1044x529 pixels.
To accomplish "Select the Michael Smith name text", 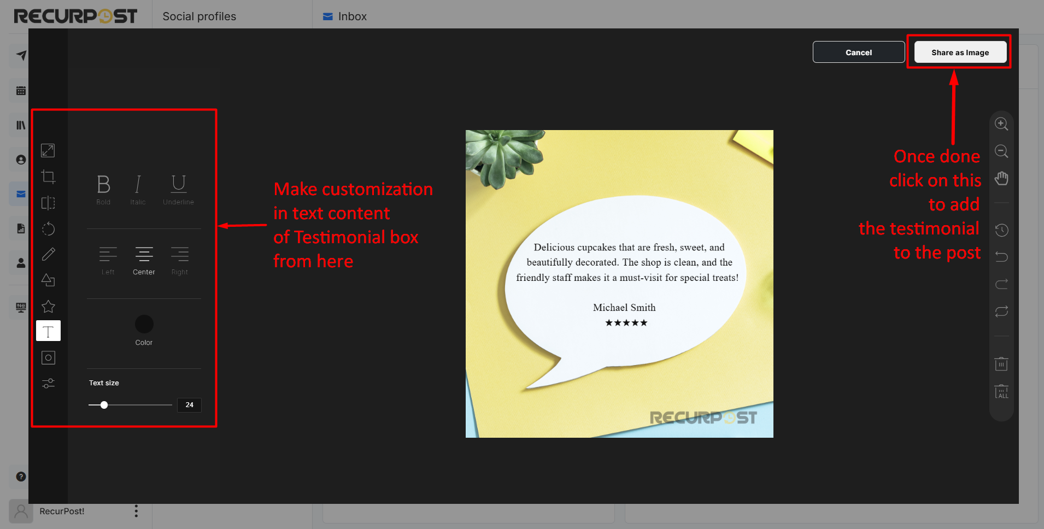I will [x=624, y=308].
